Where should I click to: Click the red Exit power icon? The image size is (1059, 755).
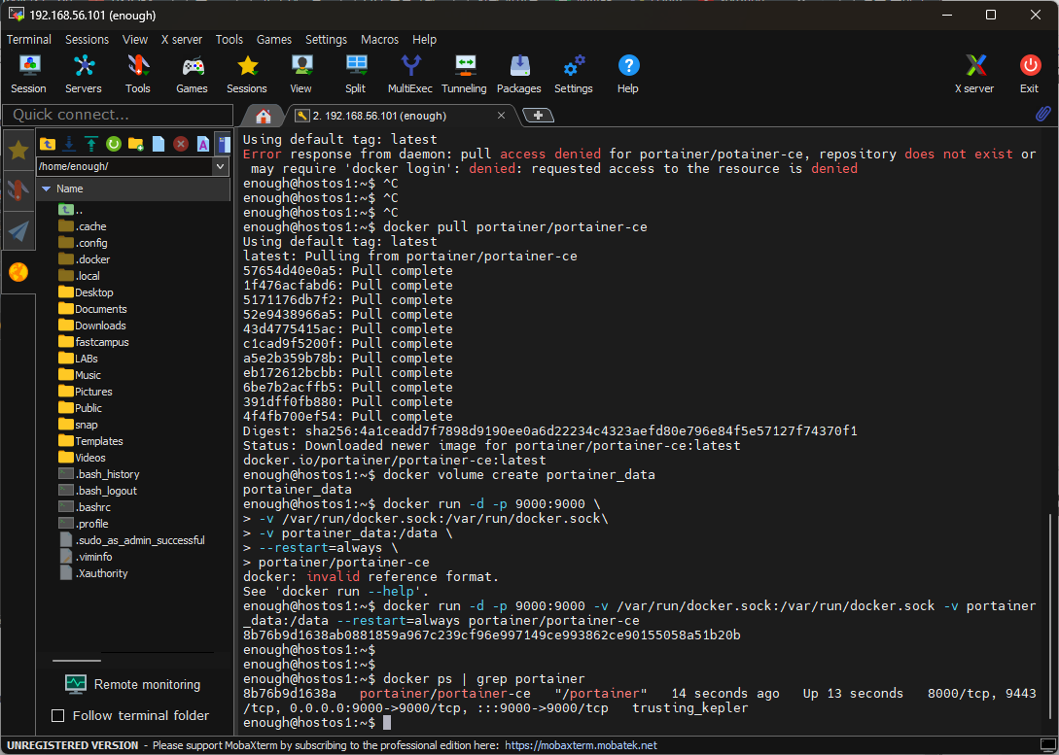click(1029, 74)
